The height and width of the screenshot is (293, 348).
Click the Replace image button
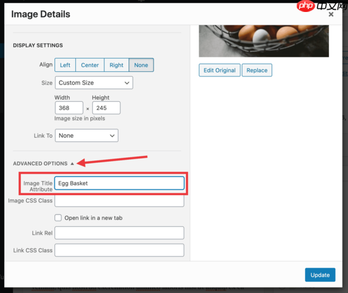coord(257,71)
